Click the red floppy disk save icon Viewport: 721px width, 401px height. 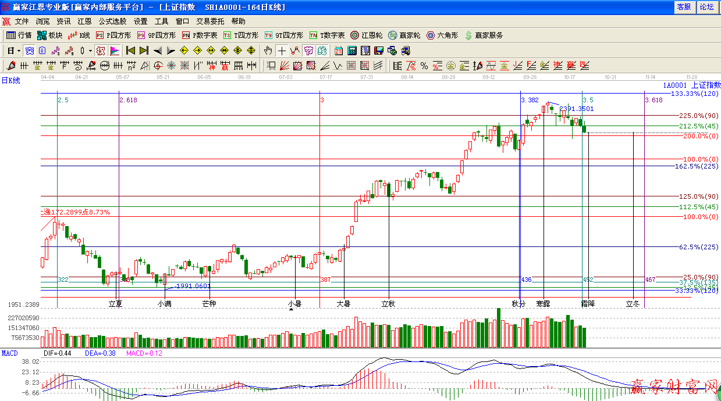tap(379, 51)
